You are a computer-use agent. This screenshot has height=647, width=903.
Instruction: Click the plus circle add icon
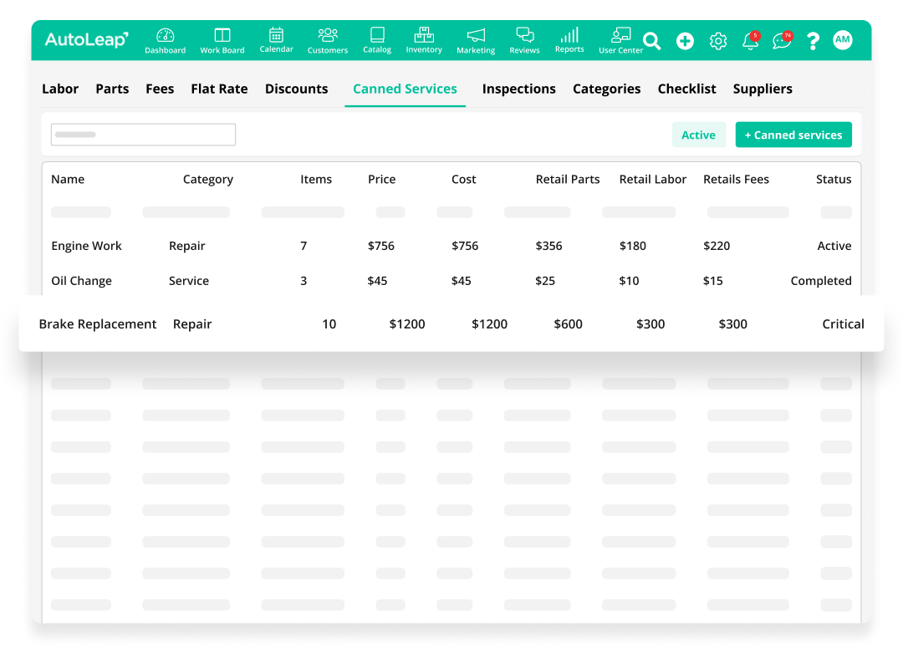click(685, 41)
